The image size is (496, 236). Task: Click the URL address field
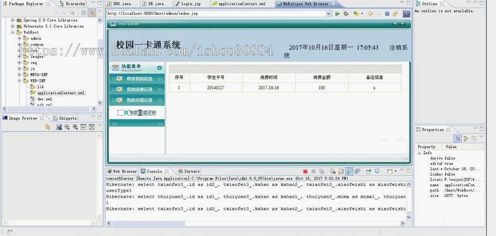217,14
